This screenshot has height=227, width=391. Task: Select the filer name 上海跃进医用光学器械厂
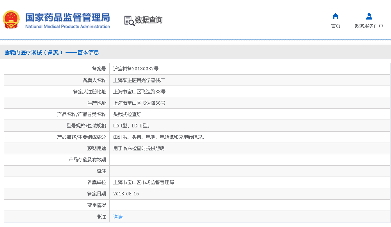click(139, 80)
